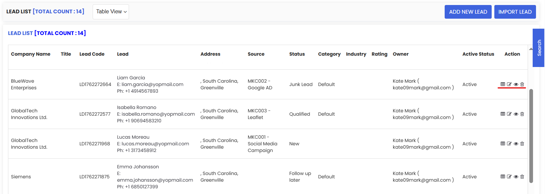
Task: Click trash icon for Emma Johansson lead
Action: pyautogui.click(x=522, y=177)
